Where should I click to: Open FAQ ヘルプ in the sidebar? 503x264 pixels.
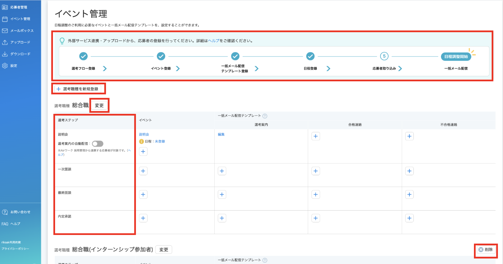[11, 224]
